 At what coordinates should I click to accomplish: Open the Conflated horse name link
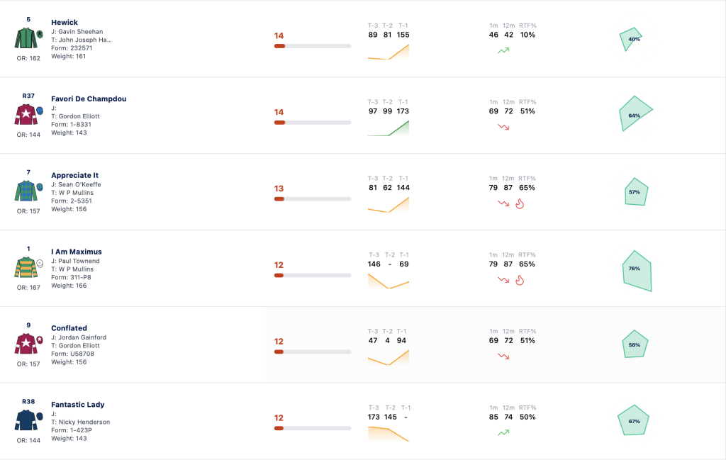(69, 328)
